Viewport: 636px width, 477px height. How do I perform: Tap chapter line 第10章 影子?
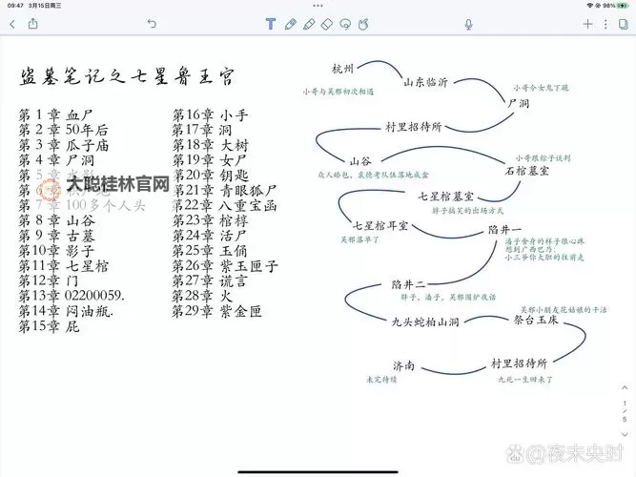point(56,251)
